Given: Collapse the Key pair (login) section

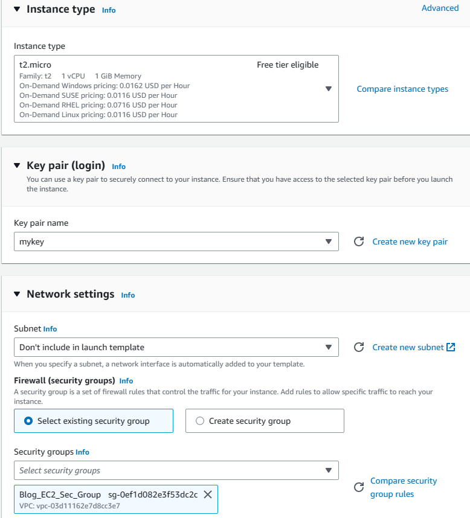Looking at the screenshot, I should coord(17,165).
